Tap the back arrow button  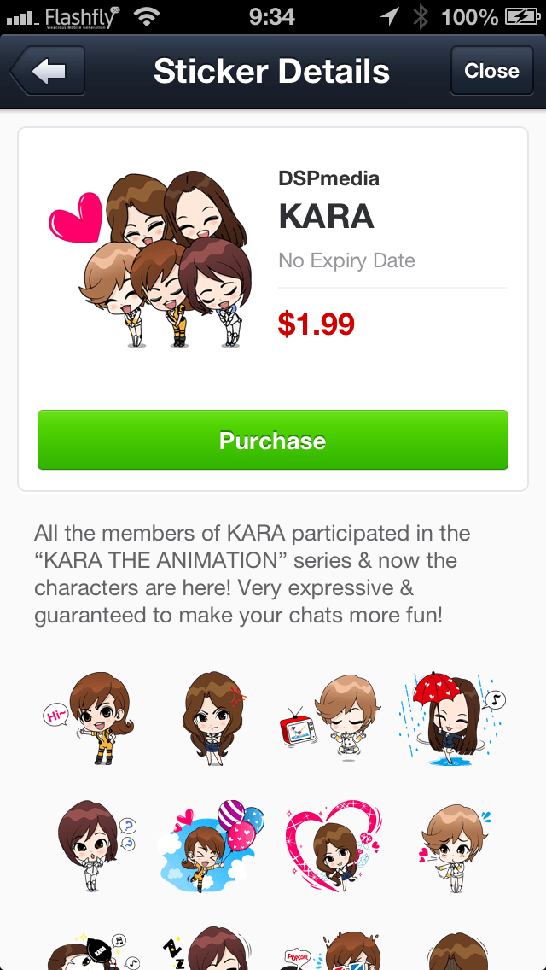47,71
